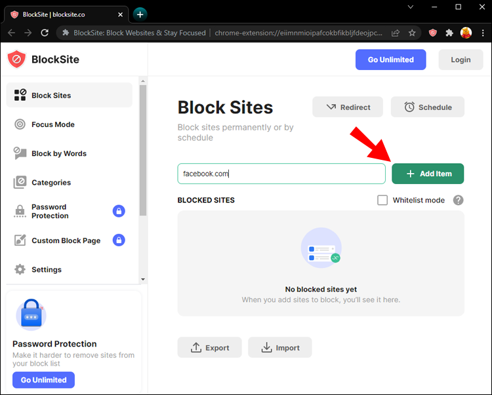
Task: Click the sidebar scrollbar down arrow
Action: [x=143, y=279]
